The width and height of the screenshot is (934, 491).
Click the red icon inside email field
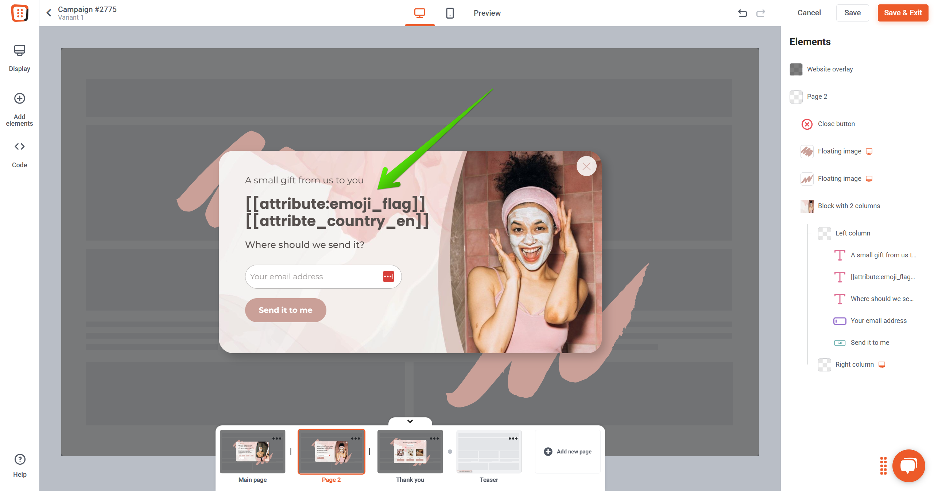coord(389,277)
